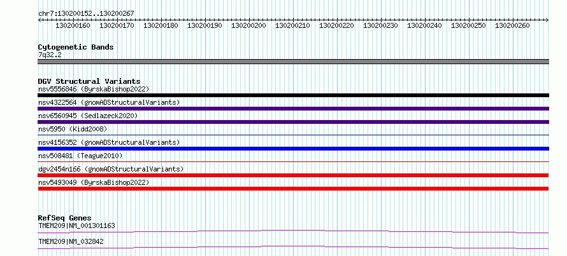The width and height of the screenshot is (567, 256).
Task: Click nsv6560945 (Sedlazeck2020) label
Action: pyautogui.click(x=88, y=116)
